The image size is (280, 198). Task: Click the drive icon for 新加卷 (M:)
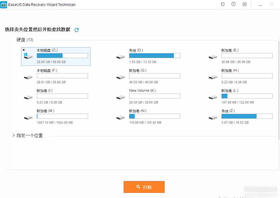pyautogui.click(x=28, y=118)
